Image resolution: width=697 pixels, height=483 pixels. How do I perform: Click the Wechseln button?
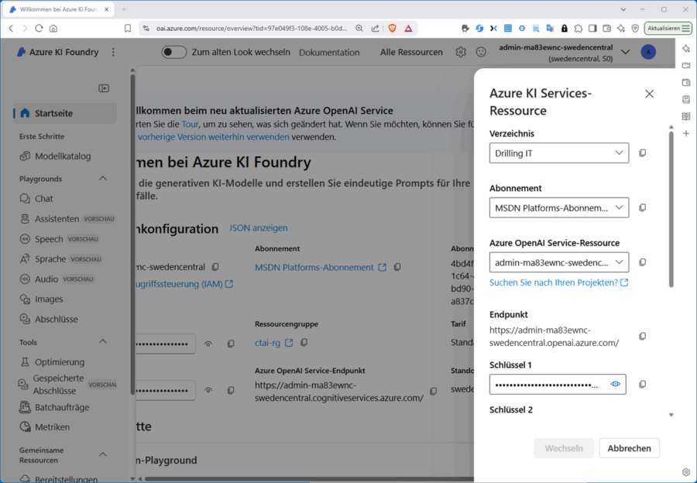click(x=564, y=448)
